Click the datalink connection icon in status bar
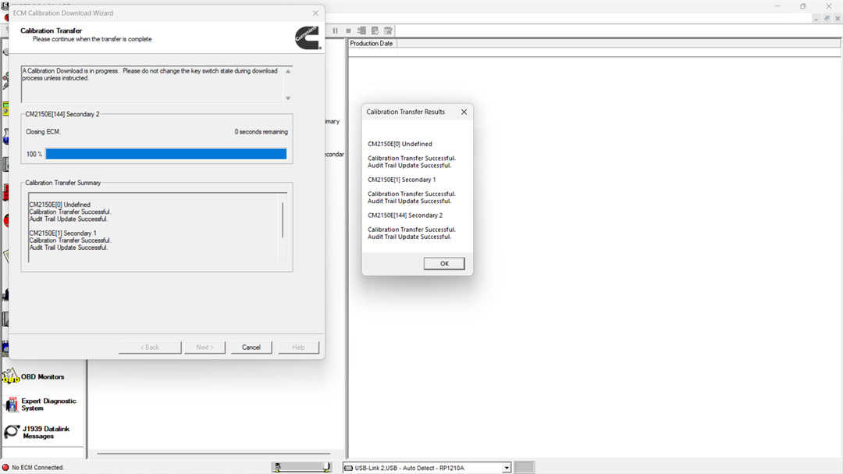This screenshot has height=474, width=843. pos(302,467)
